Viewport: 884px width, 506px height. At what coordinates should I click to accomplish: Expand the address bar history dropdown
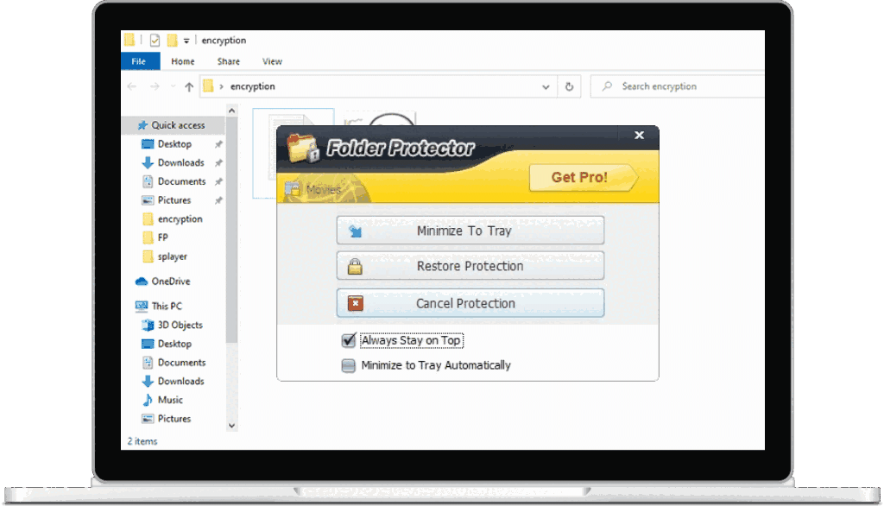[x=546, y=87]
